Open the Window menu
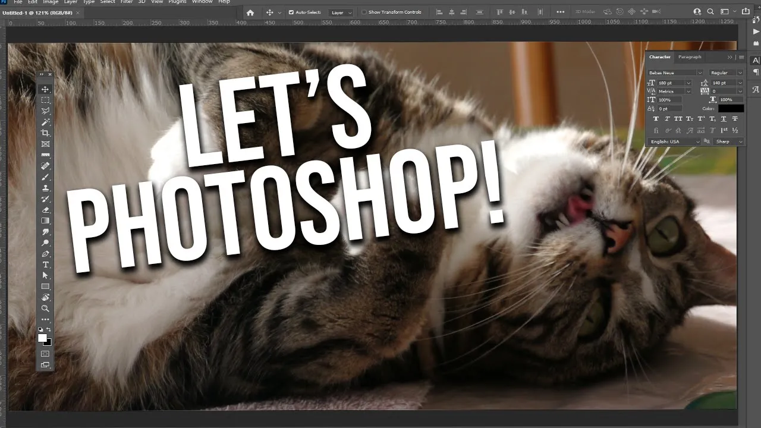 tap(202, 2)
